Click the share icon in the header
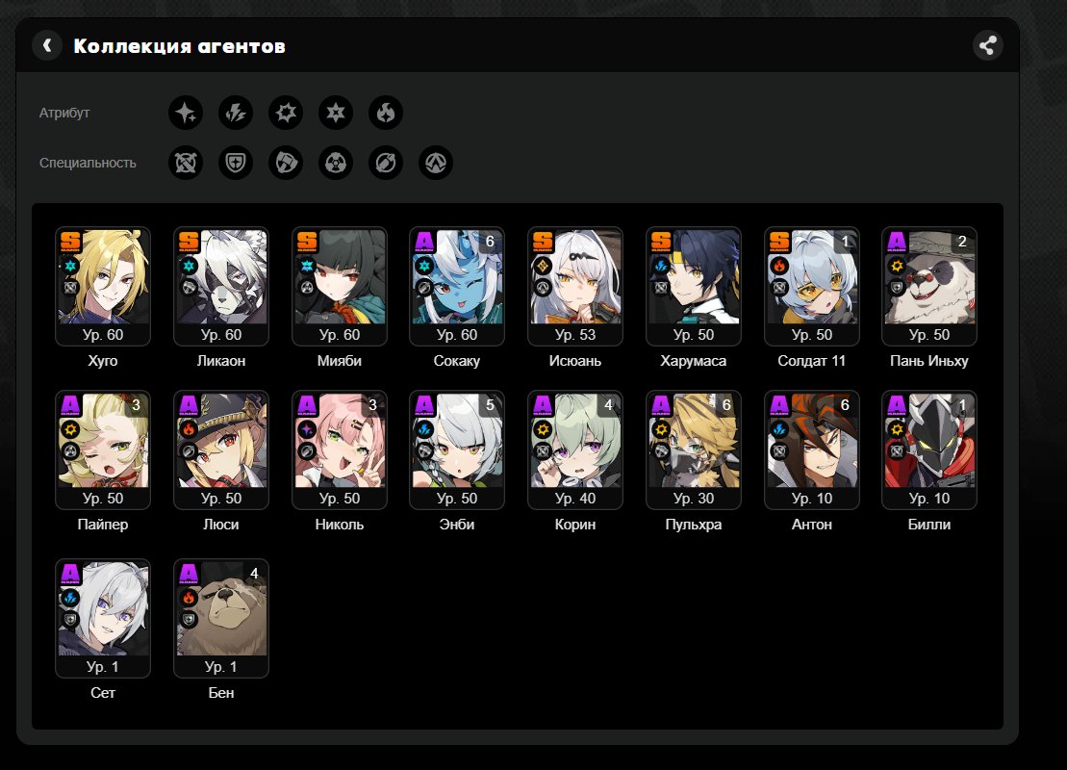This screenshot has height=770, width=1067. pos(987,45)
